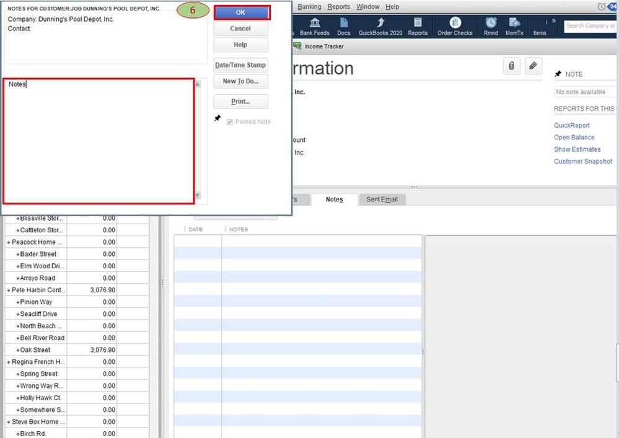
Task: Click the edit pencil icon
Action: point(533,66)
